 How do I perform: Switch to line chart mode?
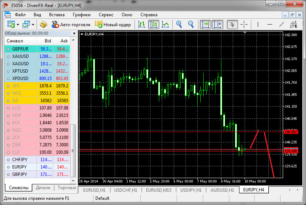coord(165,25)
